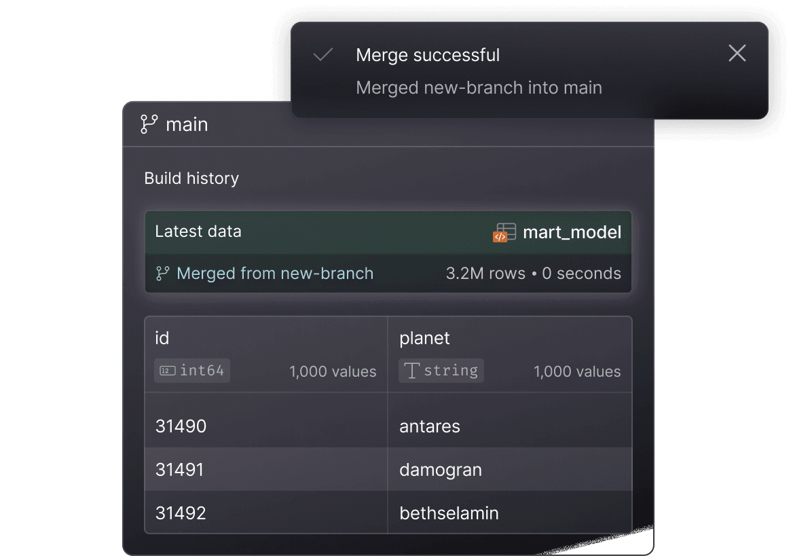Click the damogran planet cell
This screenshot has height=556, width=793.
tap(441, 470)
